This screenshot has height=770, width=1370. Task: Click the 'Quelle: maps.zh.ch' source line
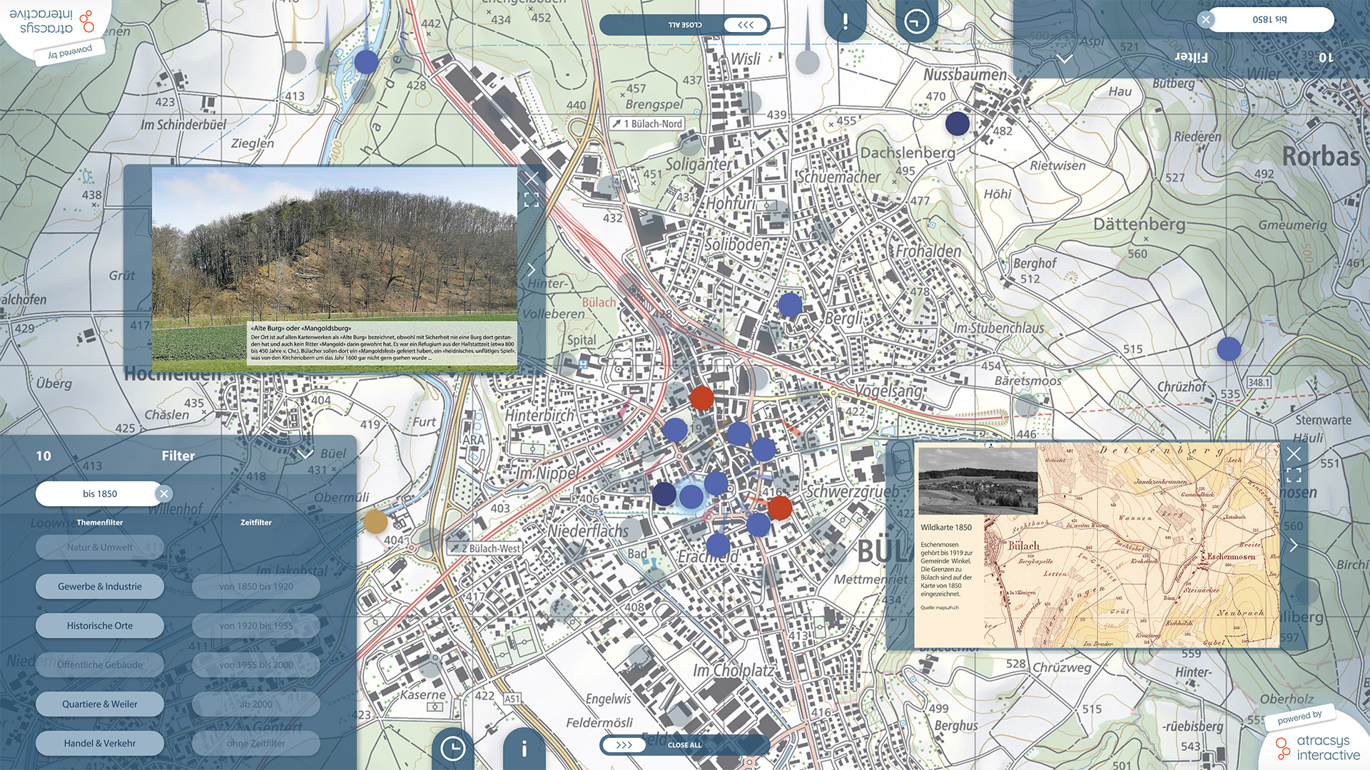[940, 608]
